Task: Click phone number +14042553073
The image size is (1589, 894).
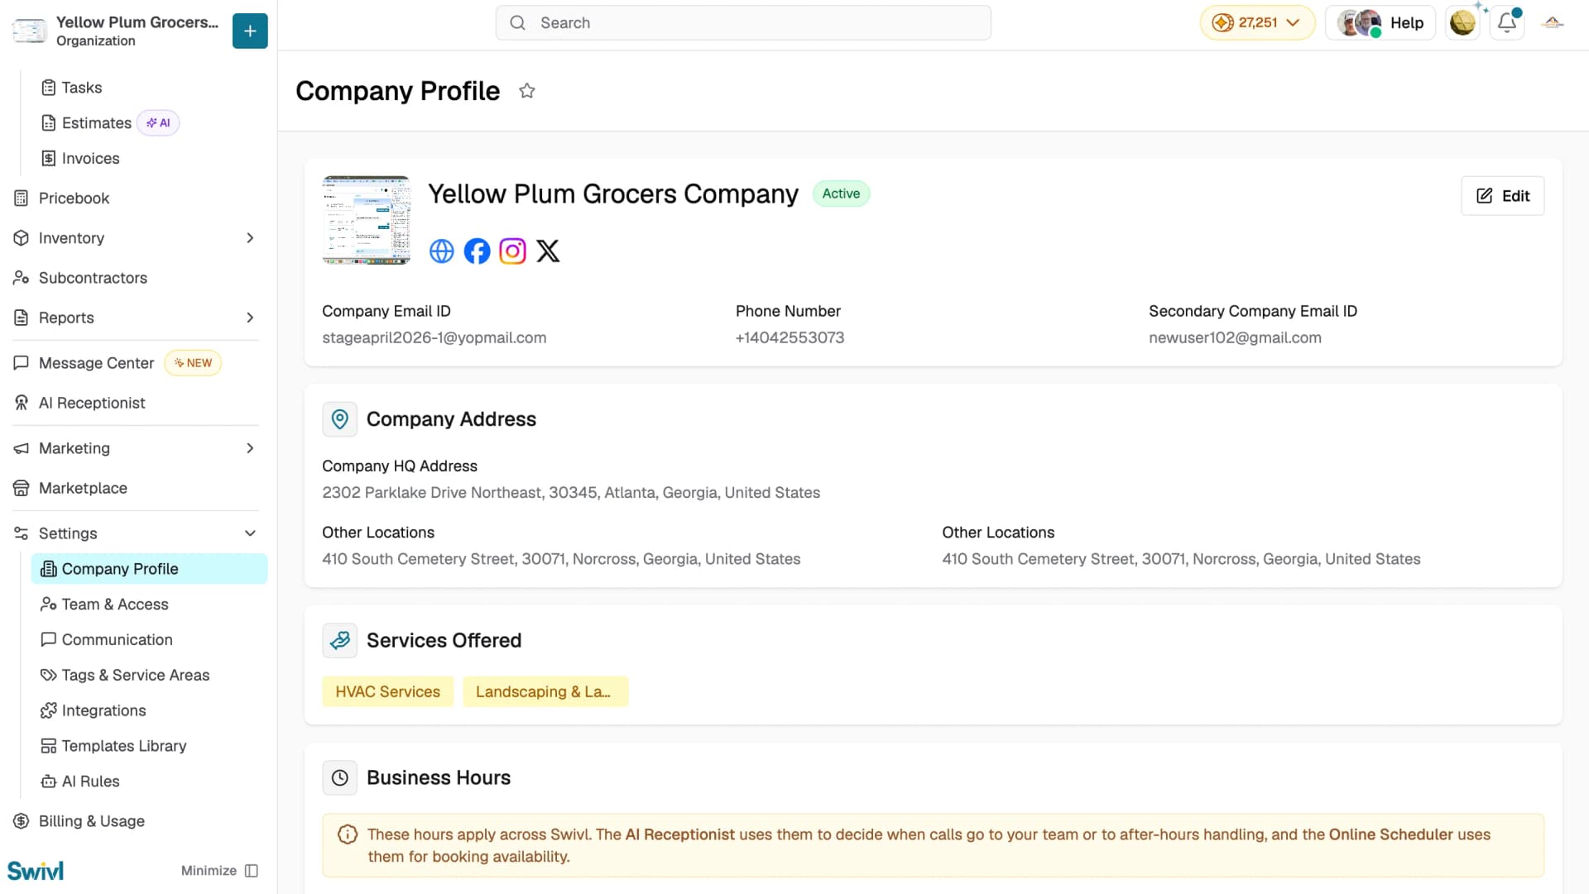Action: coord(790,337)
